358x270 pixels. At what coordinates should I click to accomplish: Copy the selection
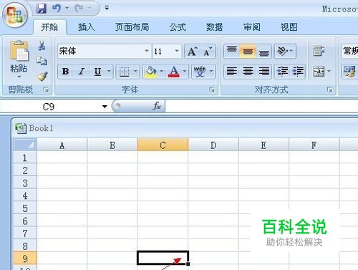42,61
